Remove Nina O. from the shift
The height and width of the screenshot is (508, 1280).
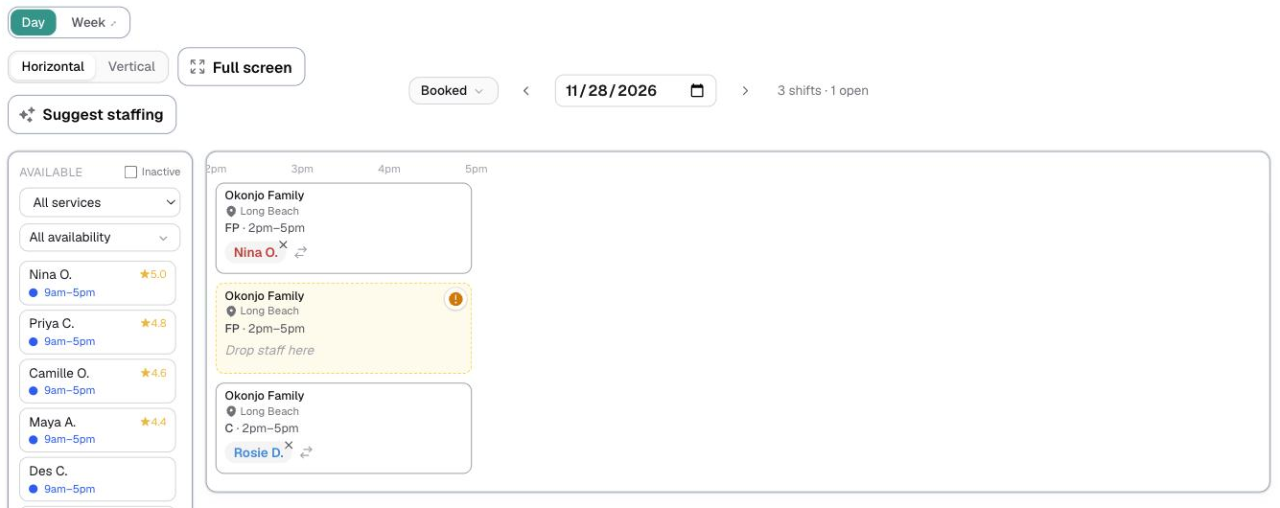click(283, 245)
